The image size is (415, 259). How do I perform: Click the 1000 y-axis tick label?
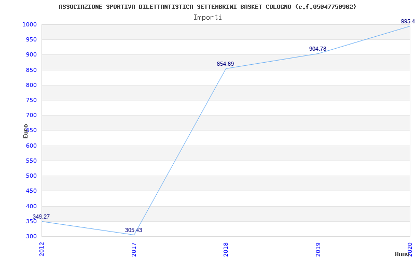pyautogui.click(x=30, y=24)
